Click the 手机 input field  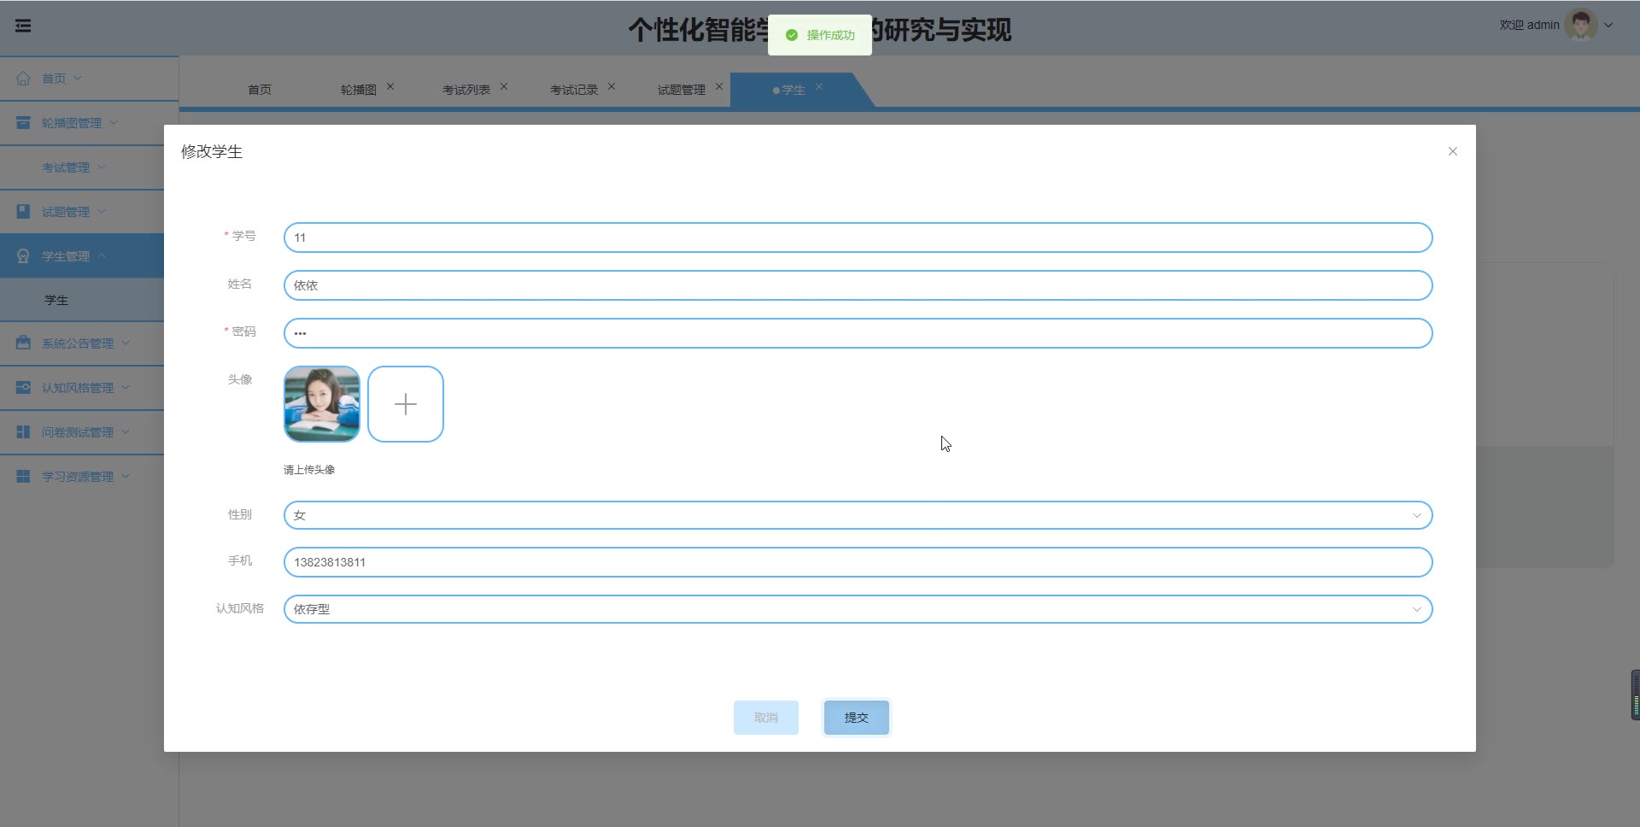tap(858, 562)
